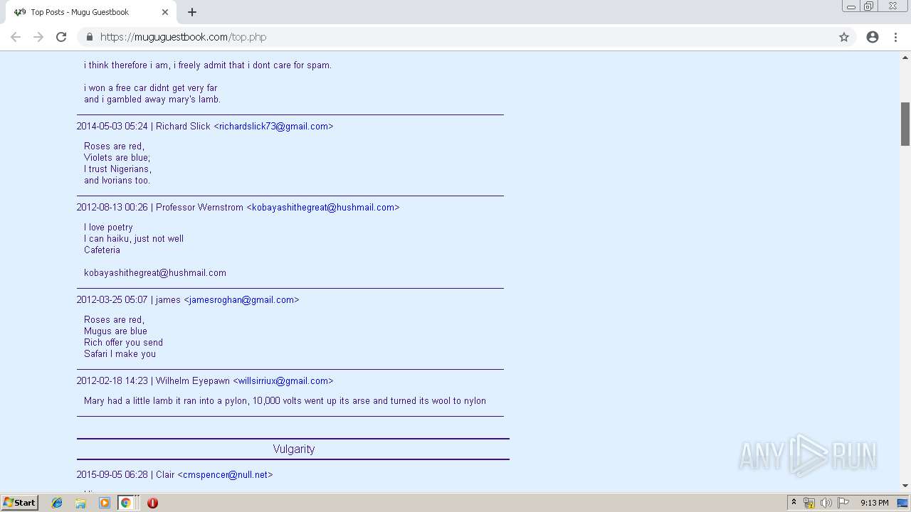The width and height of the screenshot is (911, 512).
Task: Click the post date 2014-05-03 05:24
Action: [x=112, y=126]
